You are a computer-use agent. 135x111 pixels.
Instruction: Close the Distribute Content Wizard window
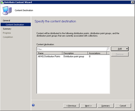(132, 2)
